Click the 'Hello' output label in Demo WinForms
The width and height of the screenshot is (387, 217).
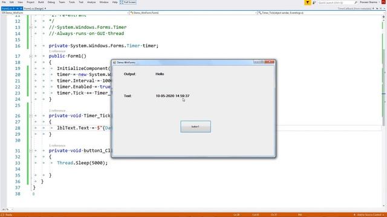pyautogui.click(x=160, y=74)
